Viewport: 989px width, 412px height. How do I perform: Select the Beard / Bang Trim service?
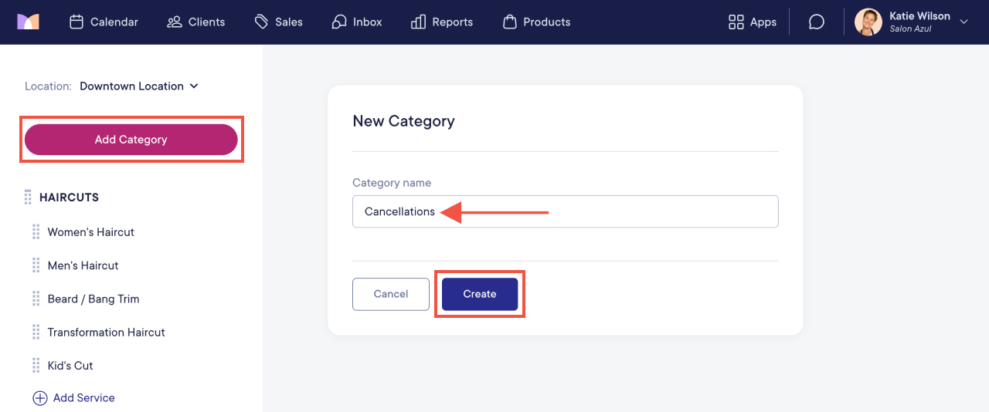93,299
